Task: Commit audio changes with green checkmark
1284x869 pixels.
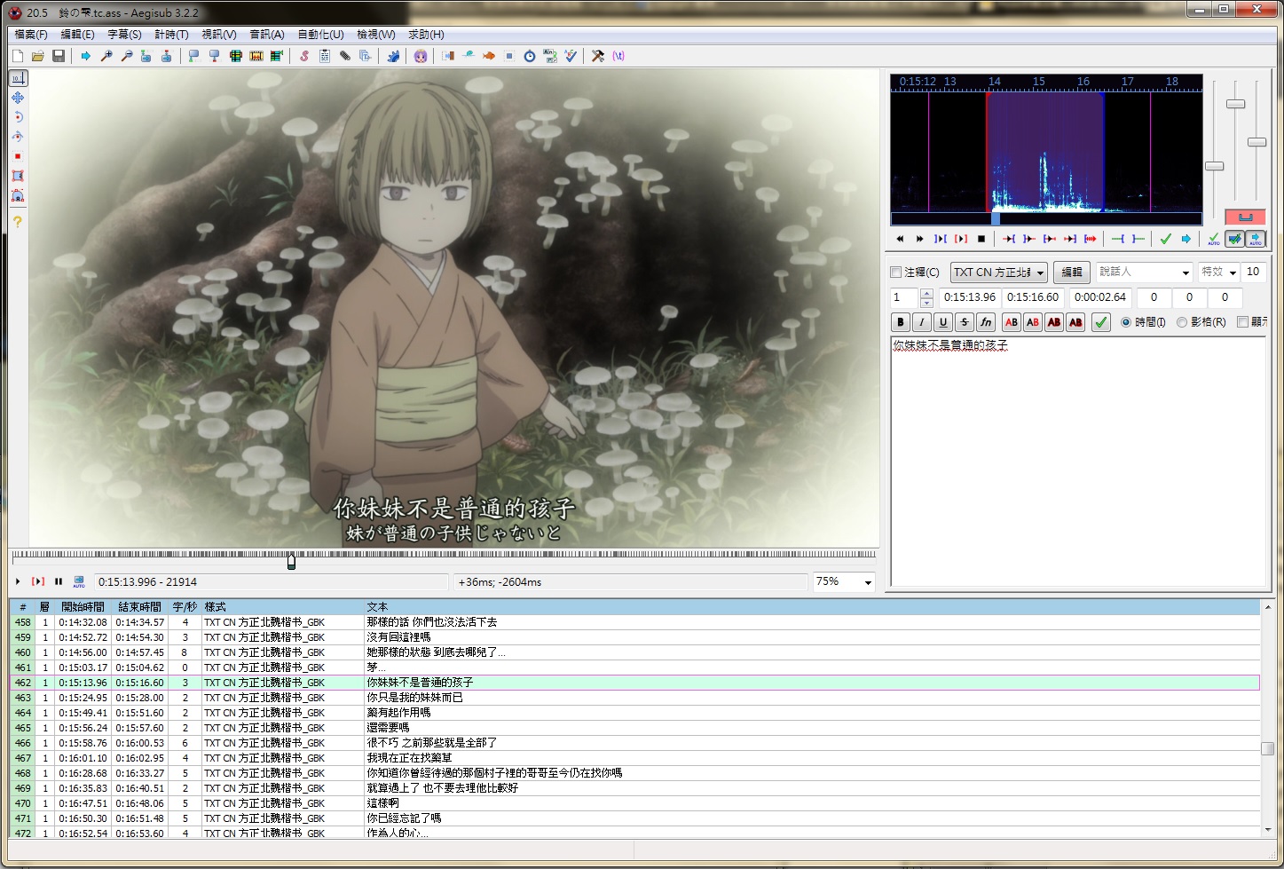Action: pos(1166,239)
